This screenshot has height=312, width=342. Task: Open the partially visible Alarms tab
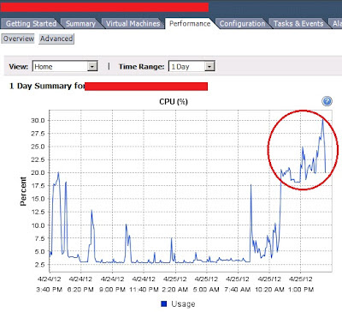(x=336, y=23)
